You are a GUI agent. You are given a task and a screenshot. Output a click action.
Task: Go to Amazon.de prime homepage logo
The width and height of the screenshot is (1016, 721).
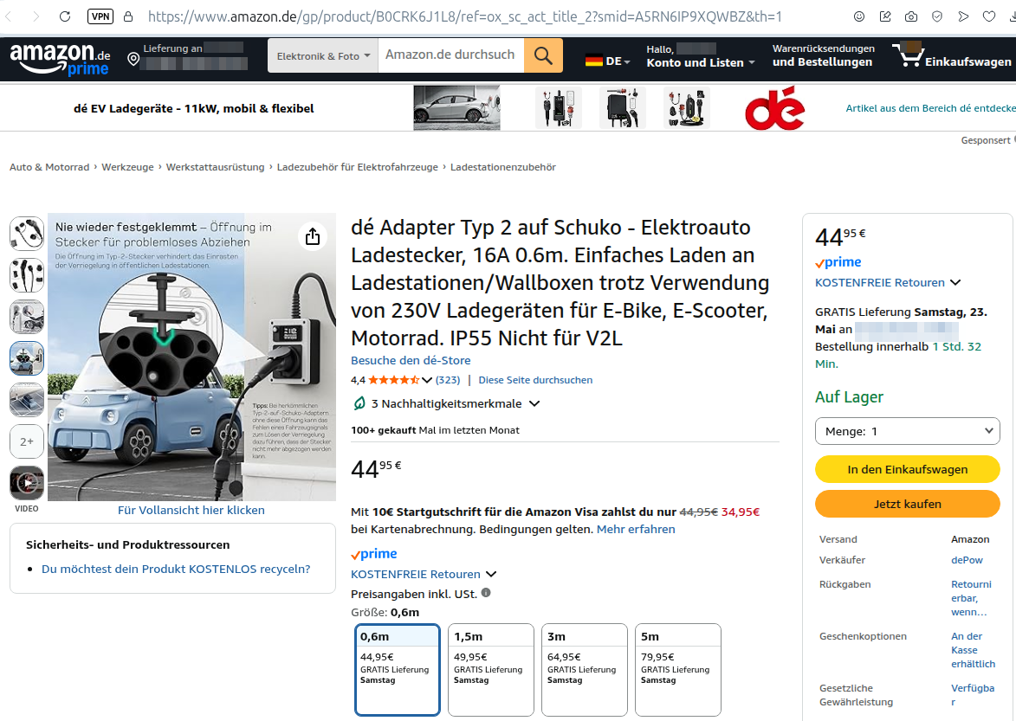[x=60, y=59]
